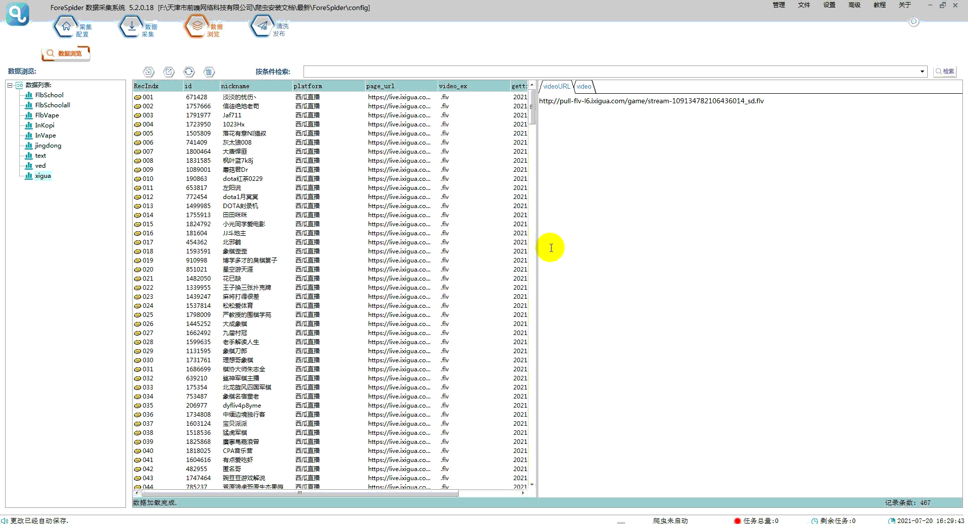Focus the 按条件检索 search input field
The image size is (968, 524).
click(611, 72)
